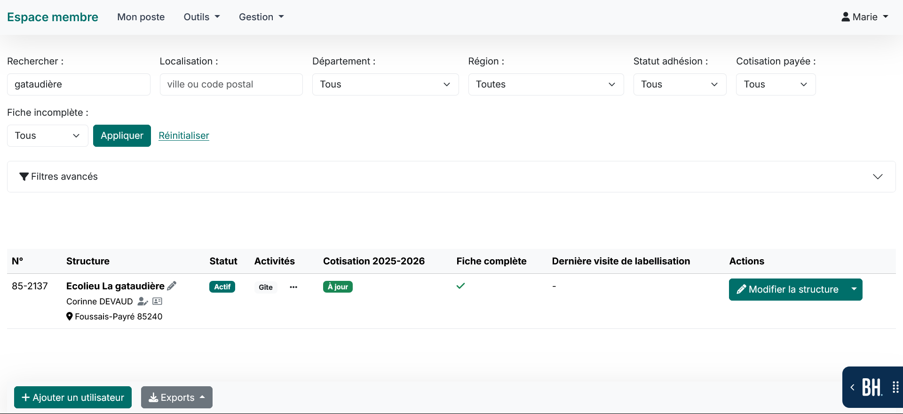The height and width of the screenshot is (414, 903).
Task: Show more activities via the three-dots icon
Action: tap(293, 287)
